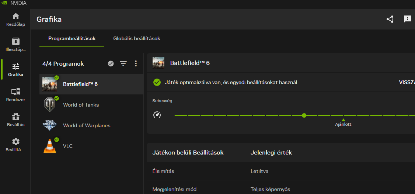Click the Jelenlegi érték column header

click(x=271, y=153)
